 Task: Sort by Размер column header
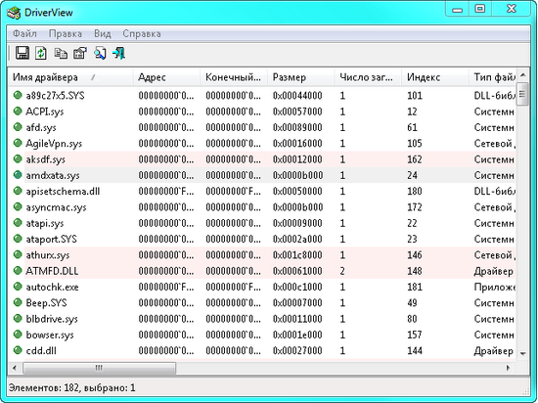pos(301,77)
